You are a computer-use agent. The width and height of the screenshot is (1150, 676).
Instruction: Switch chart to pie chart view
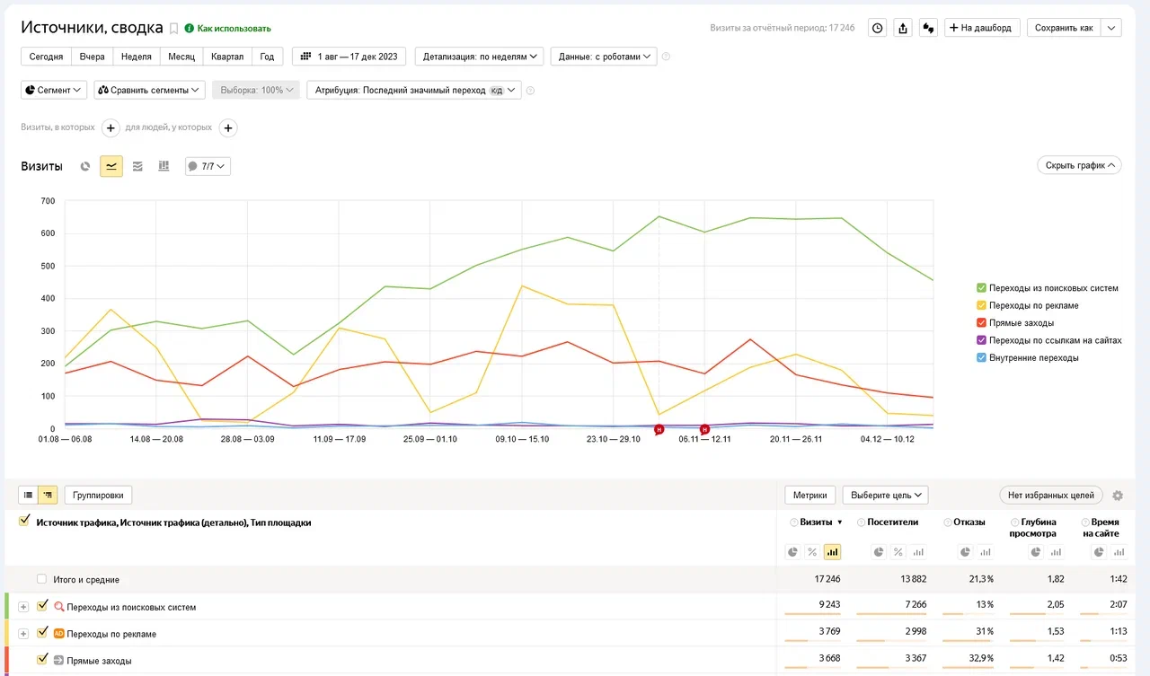click(85, 166)
